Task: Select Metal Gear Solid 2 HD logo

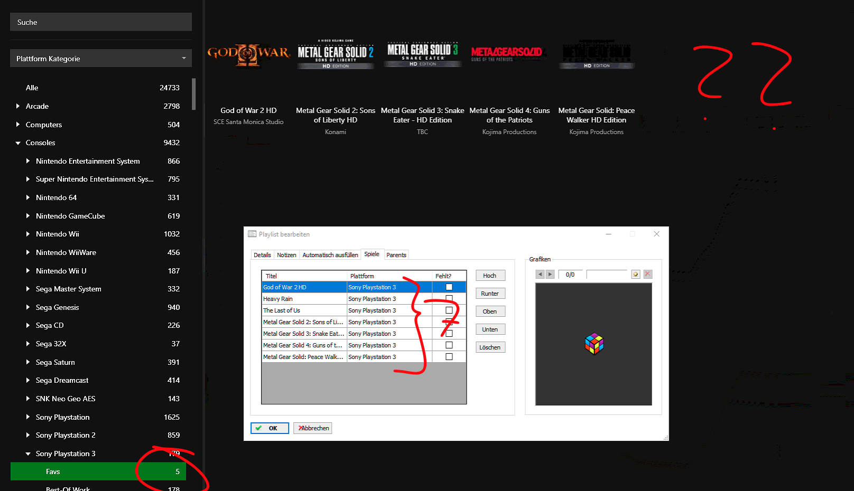Action: [x=336, y=54]
